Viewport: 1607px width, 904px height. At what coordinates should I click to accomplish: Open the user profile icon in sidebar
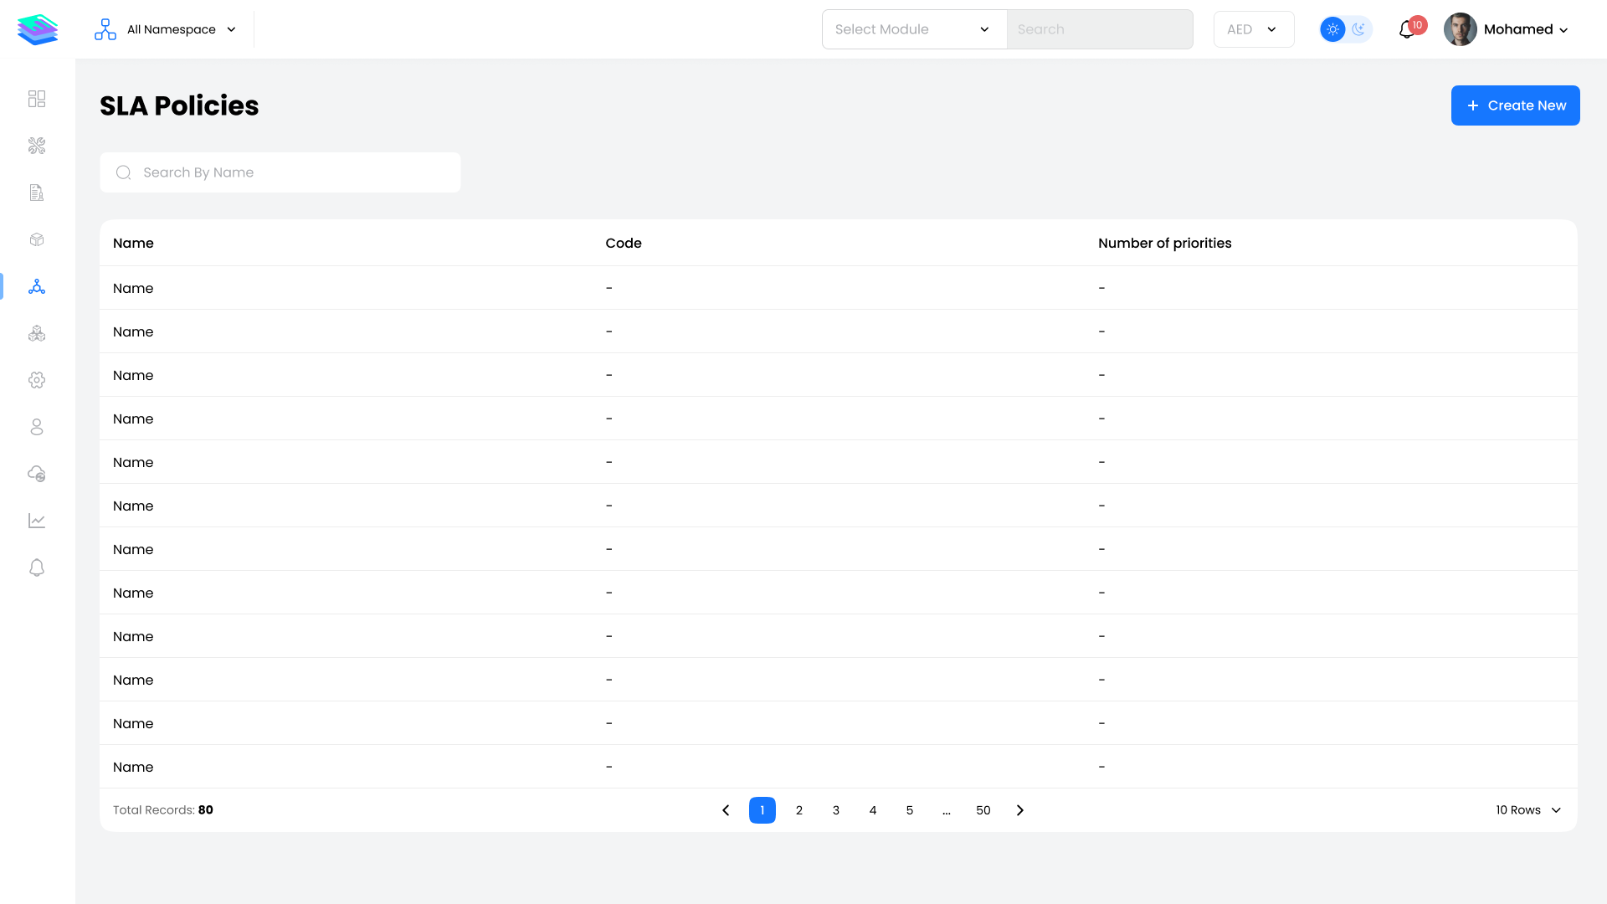(37, 427)
